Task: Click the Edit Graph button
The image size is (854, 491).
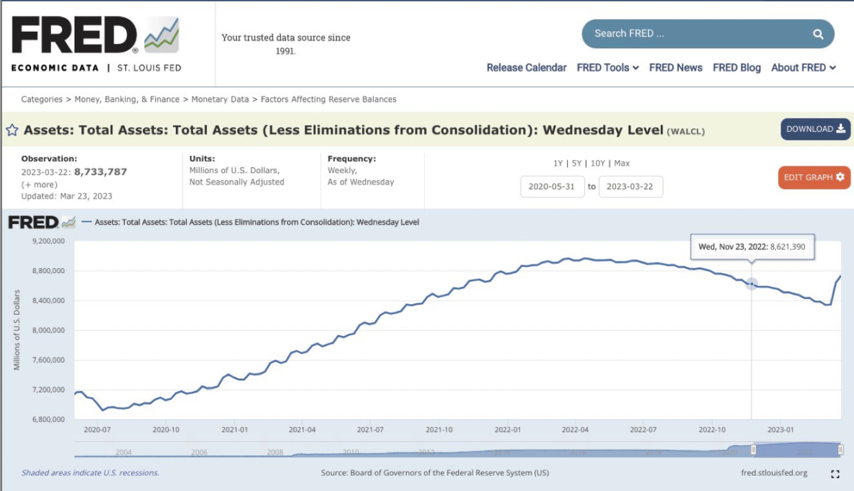Action: [813, 177]
